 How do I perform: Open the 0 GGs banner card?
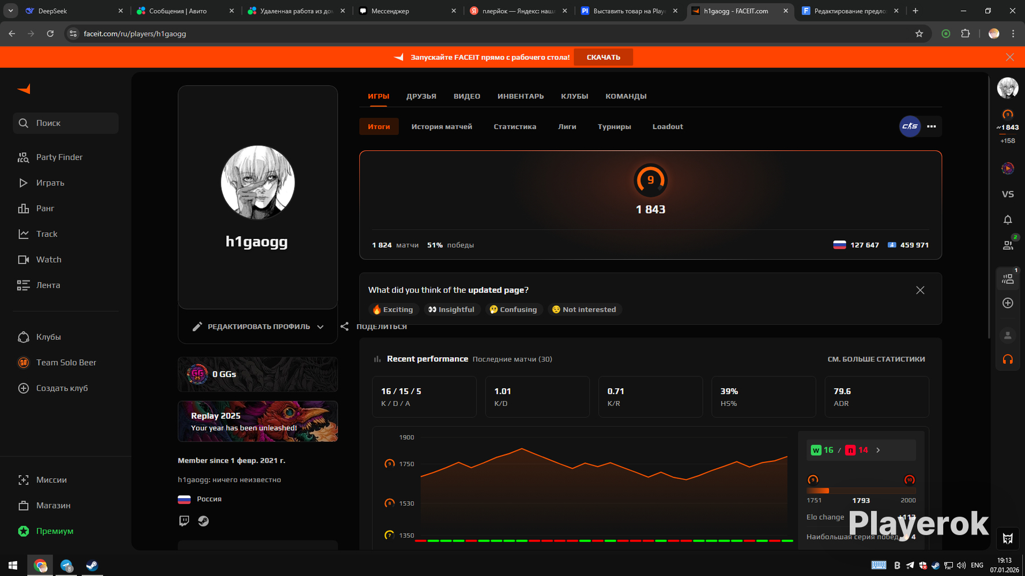[258, 374]
